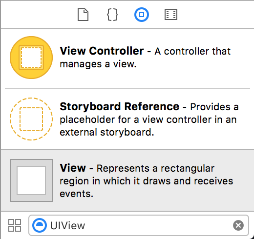Open the File Template library tab

point(83,15)
